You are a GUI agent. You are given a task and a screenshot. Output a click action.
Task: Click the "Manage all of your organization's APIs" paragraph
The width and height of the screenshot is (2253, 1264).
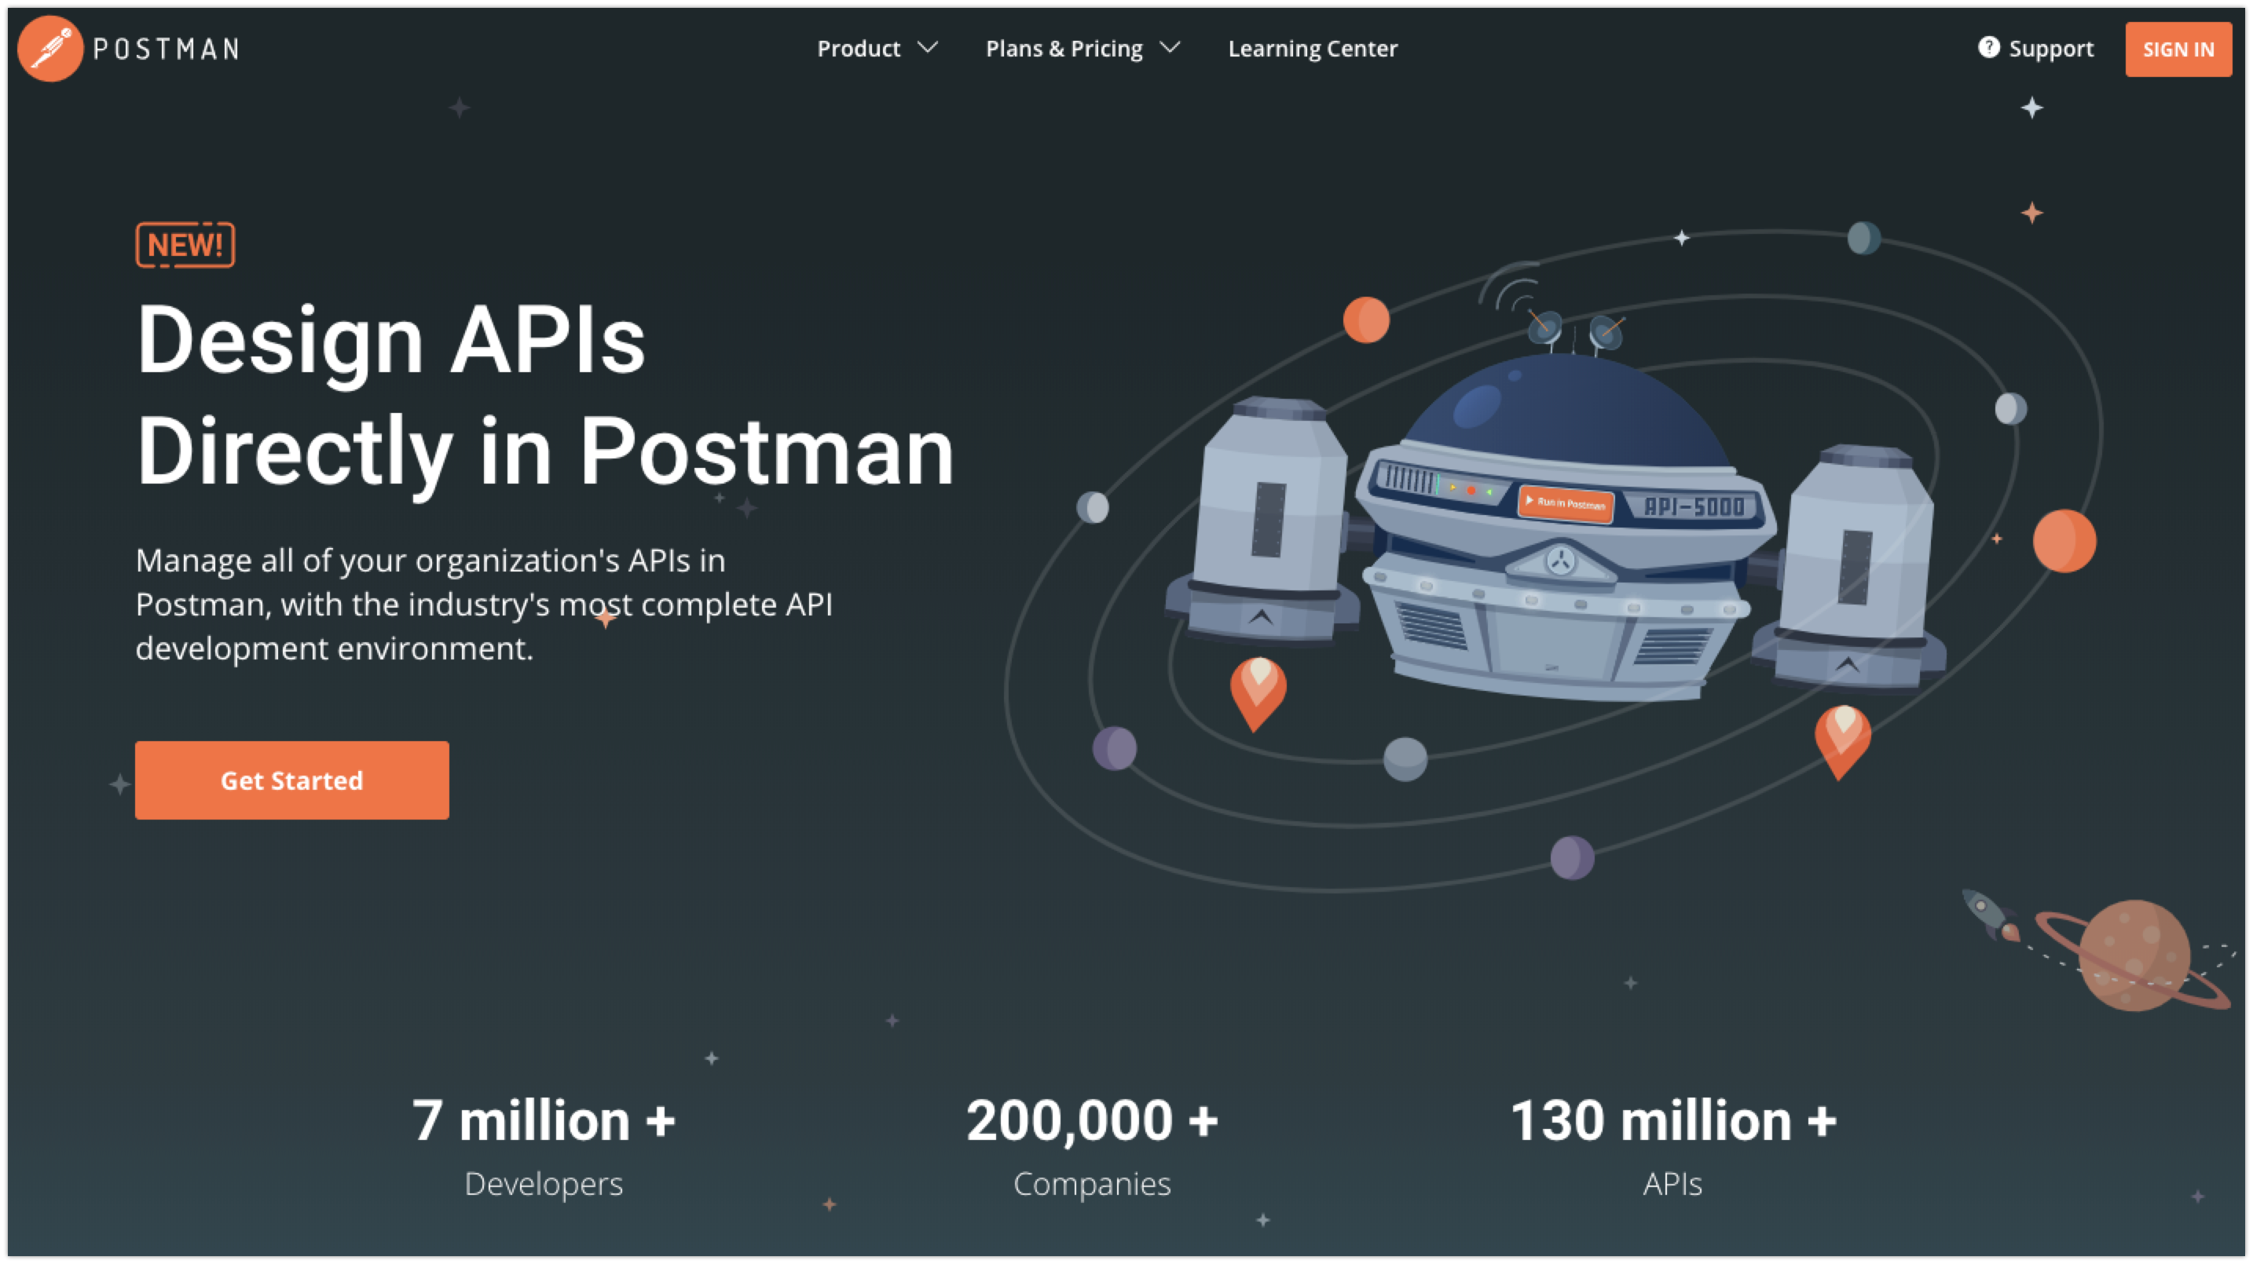click(485, 604)
